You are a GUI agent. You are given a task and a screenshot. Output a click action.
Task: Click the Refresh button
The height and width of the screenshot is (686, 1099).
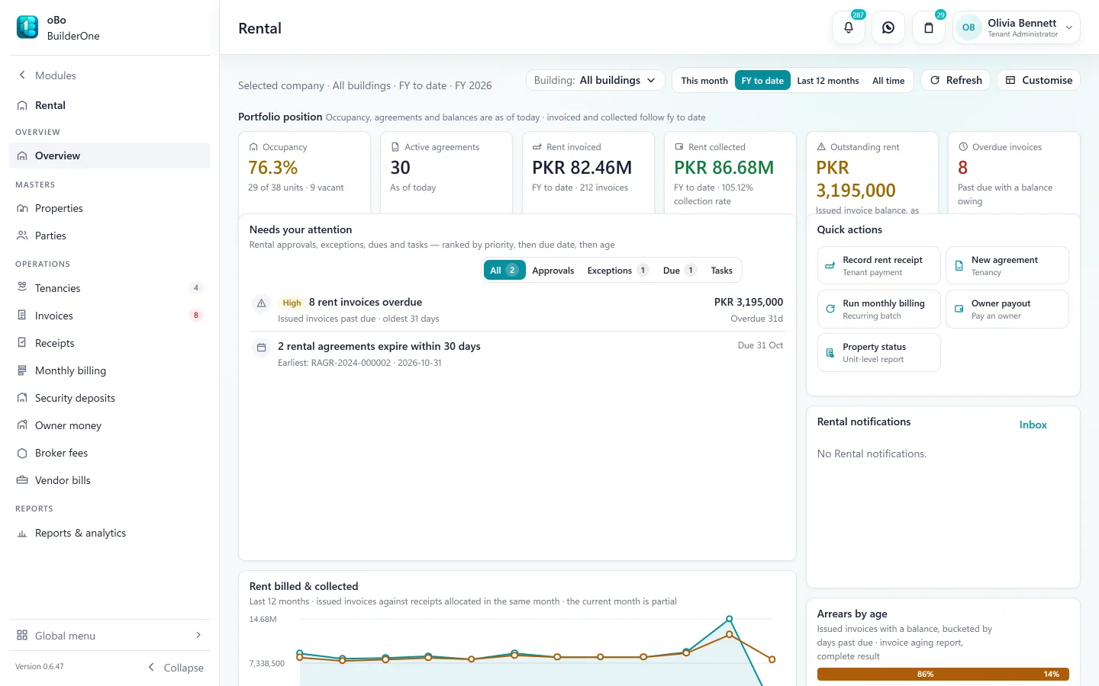pos(956,80)
